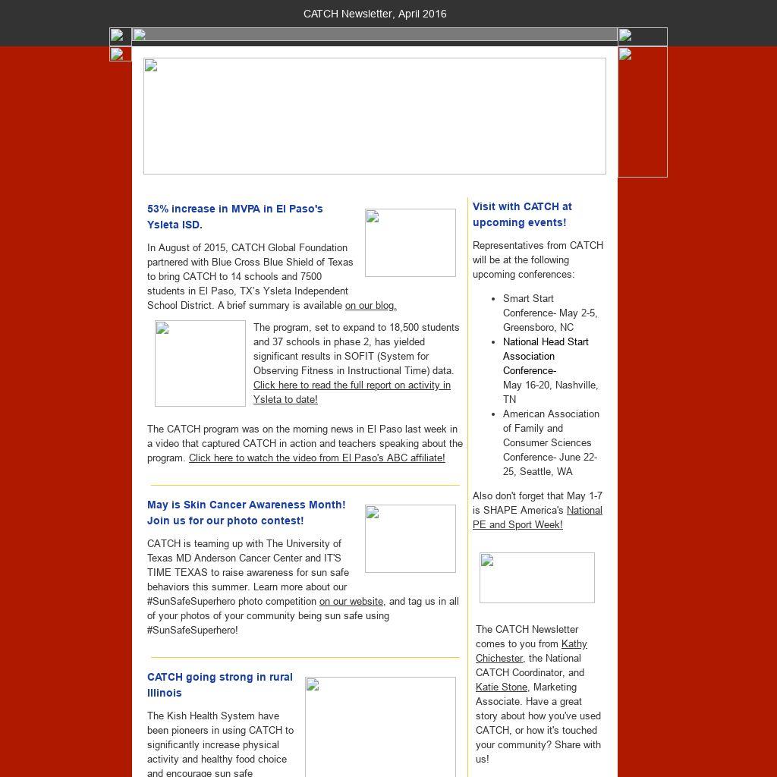
Task: Click the tall broken image right of banner
Action: click(642, 112)
